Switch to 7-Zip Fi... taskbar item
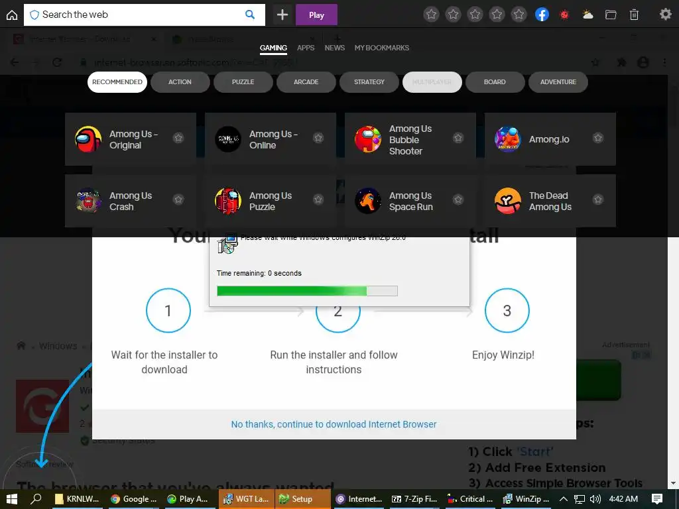The image size is (679, 509). 414,499
